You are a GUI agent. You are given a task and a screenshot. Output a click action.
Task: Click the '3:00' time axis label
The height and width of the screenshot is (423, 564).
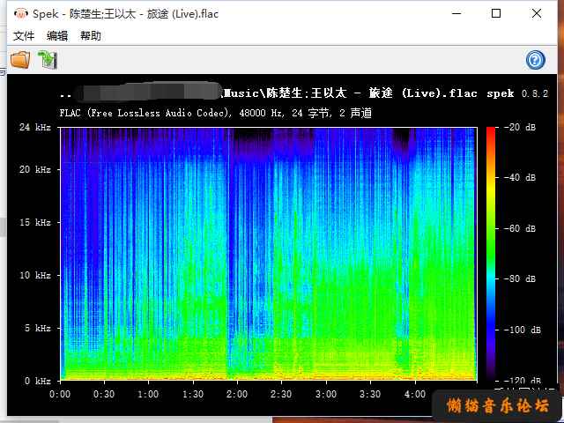pos(326,394)
